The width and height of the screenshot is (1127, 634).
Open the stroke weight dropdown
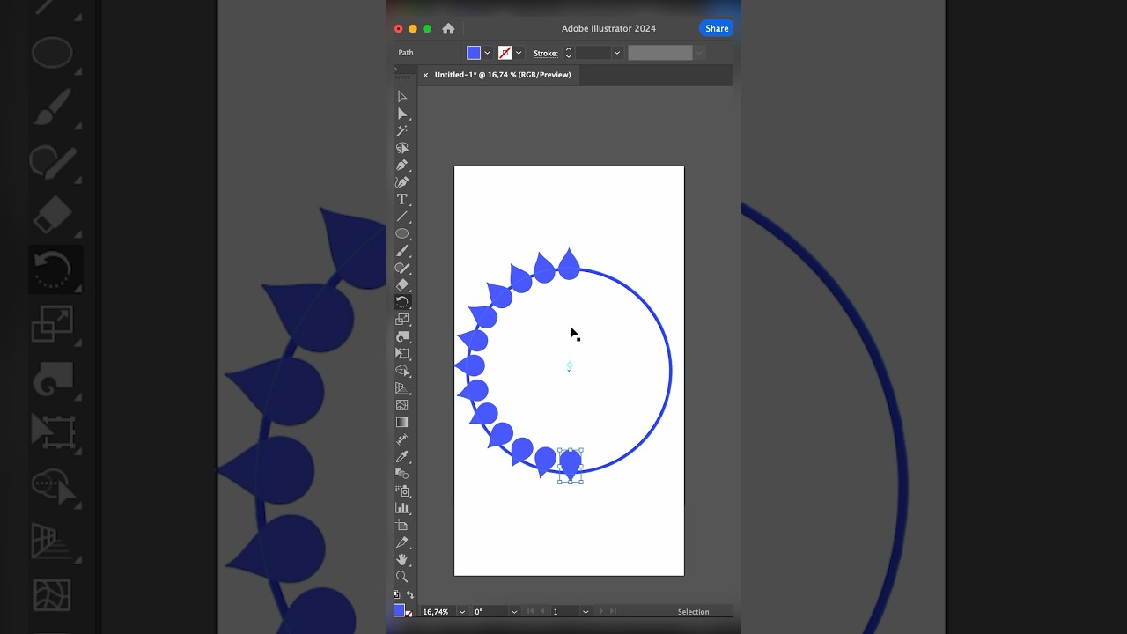[616, 53]
